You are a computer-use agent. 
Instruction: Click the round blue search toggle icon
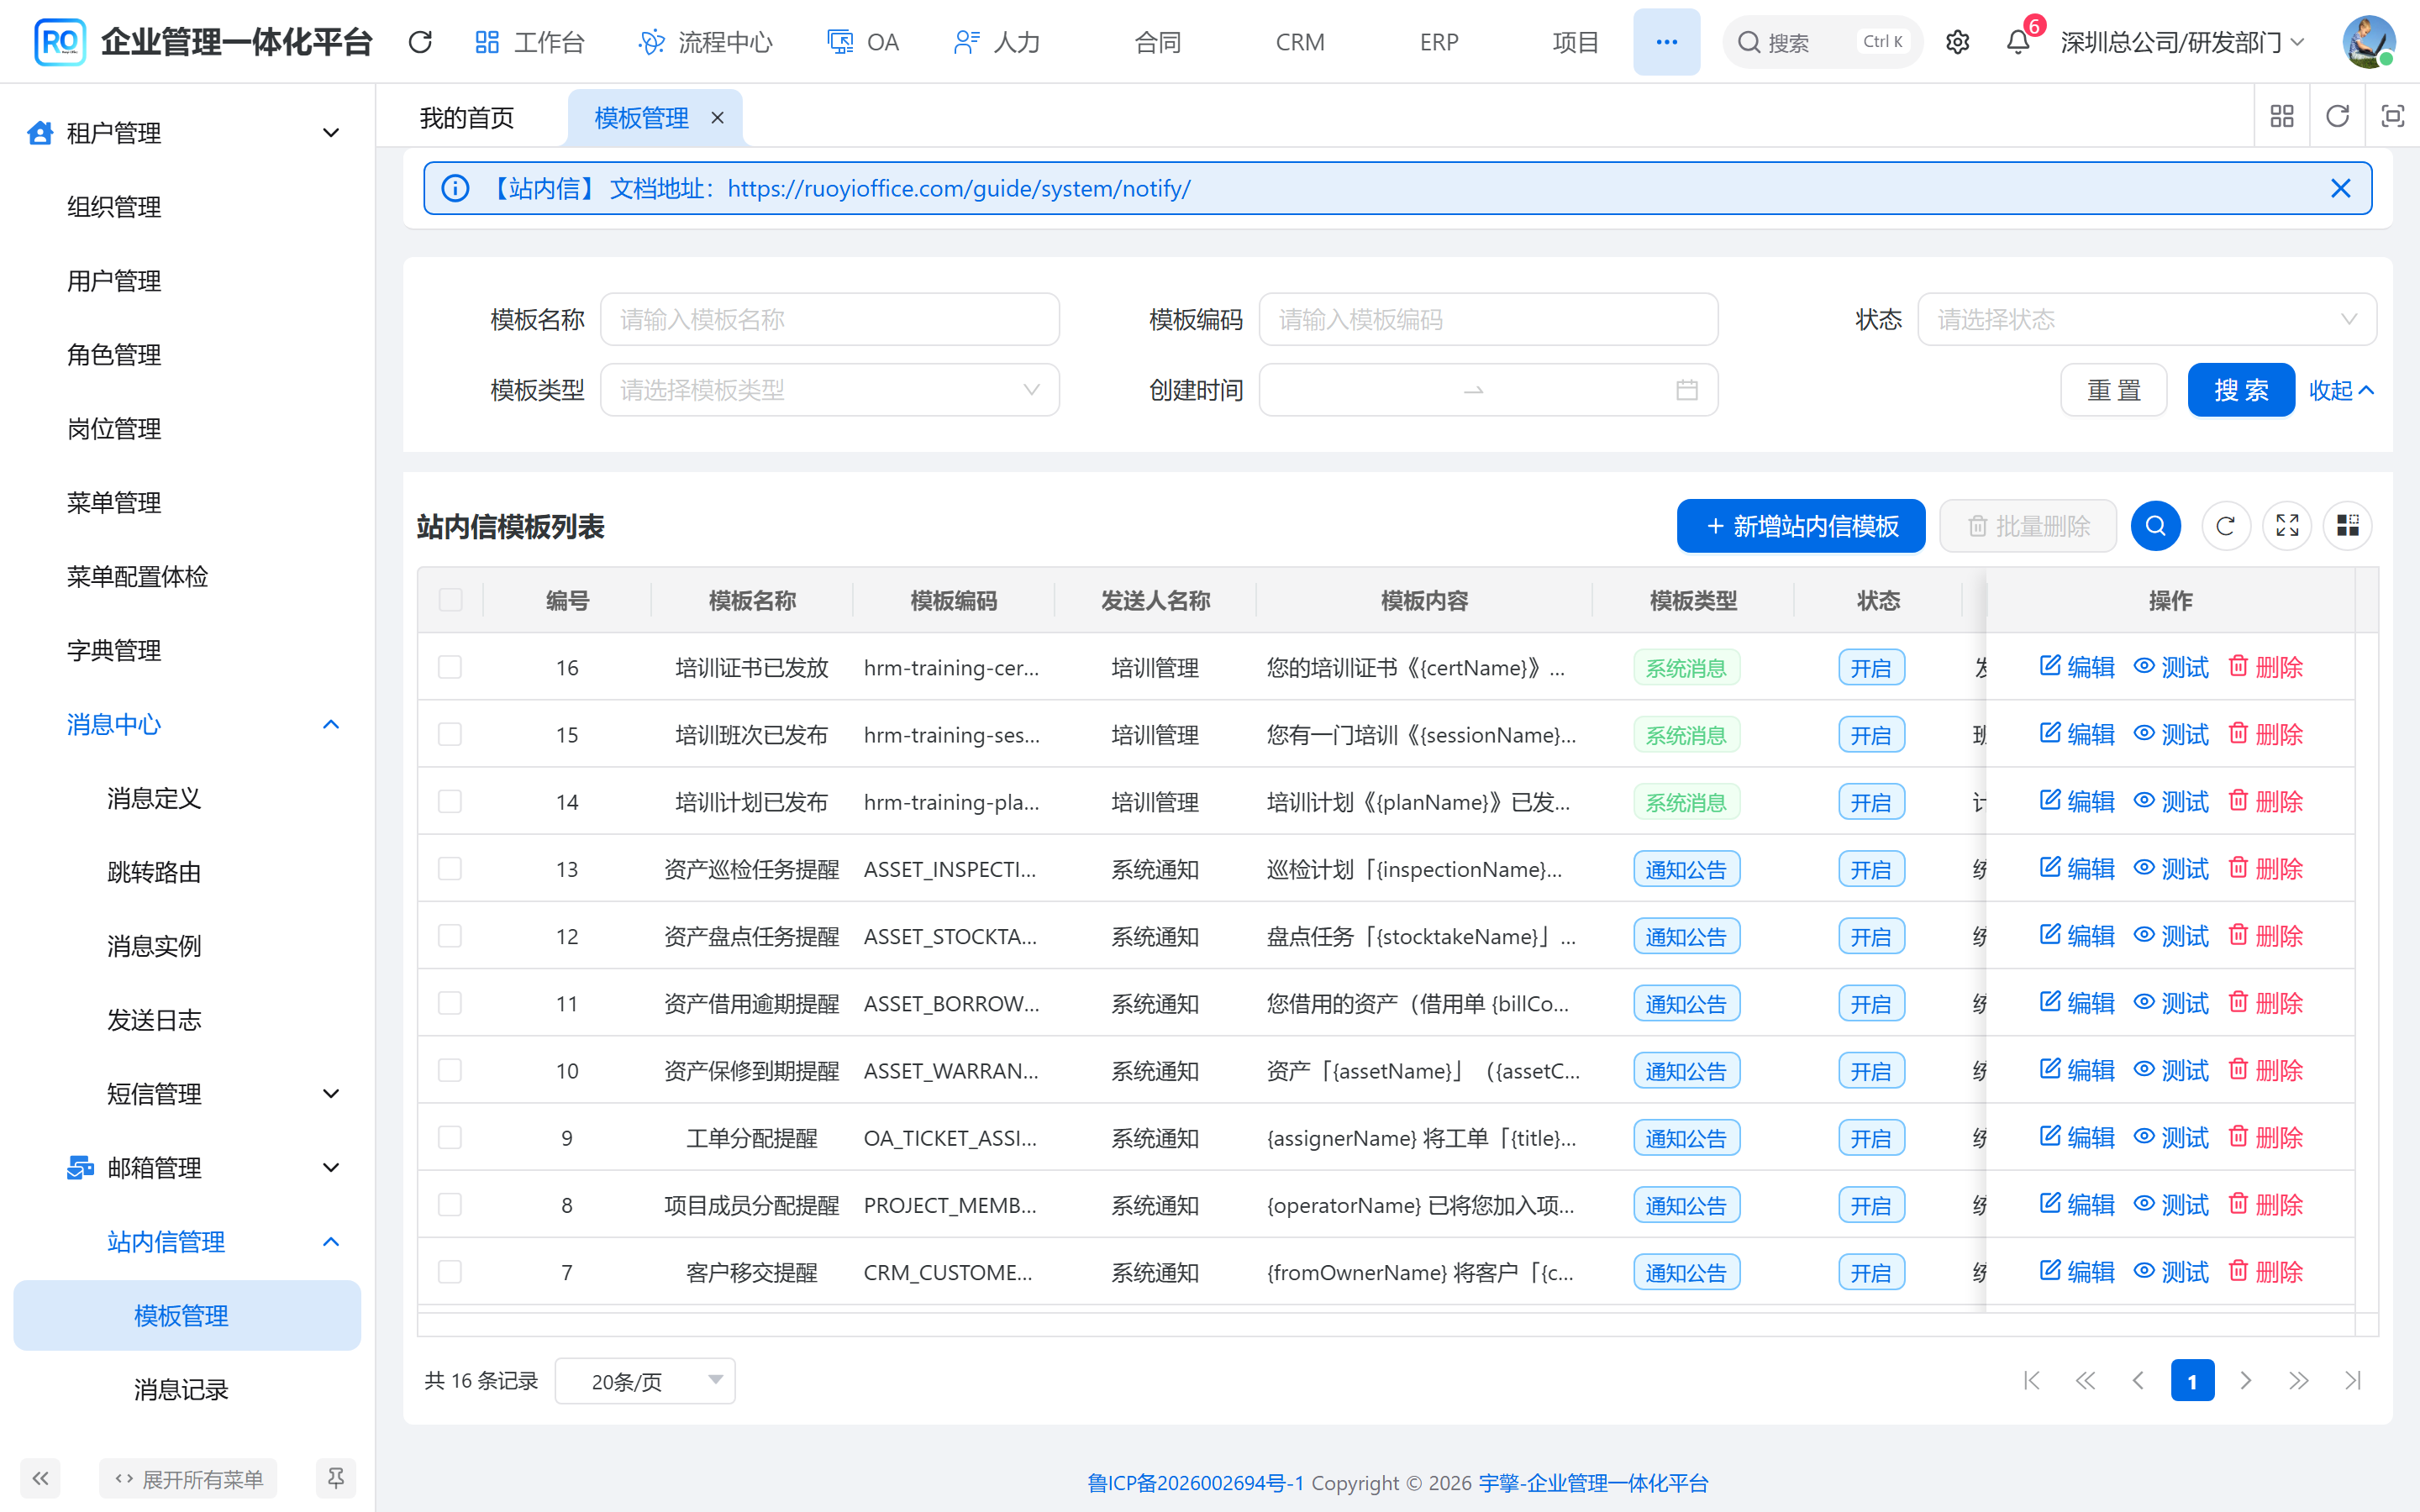[x=2155, y=526]
